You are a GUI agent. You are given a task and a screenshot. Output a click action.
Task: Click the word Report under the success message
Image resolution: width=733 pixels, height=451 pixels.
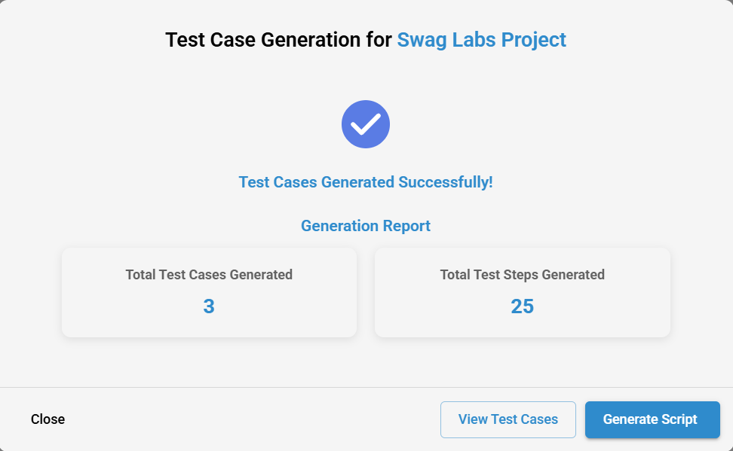coord(406,226)
